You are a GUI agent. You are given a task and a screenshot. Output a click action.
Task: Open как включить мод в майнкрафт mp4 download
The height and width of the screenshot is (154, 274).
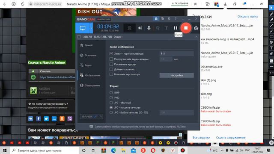tap(227, 39)
